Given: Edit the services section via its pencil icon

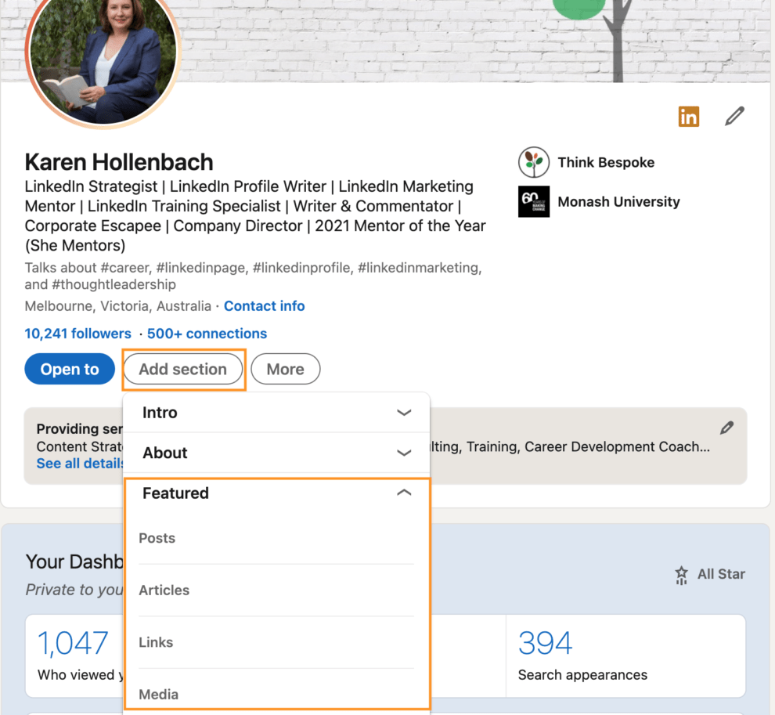Looking at the screenshot, I should pos(726,427).
